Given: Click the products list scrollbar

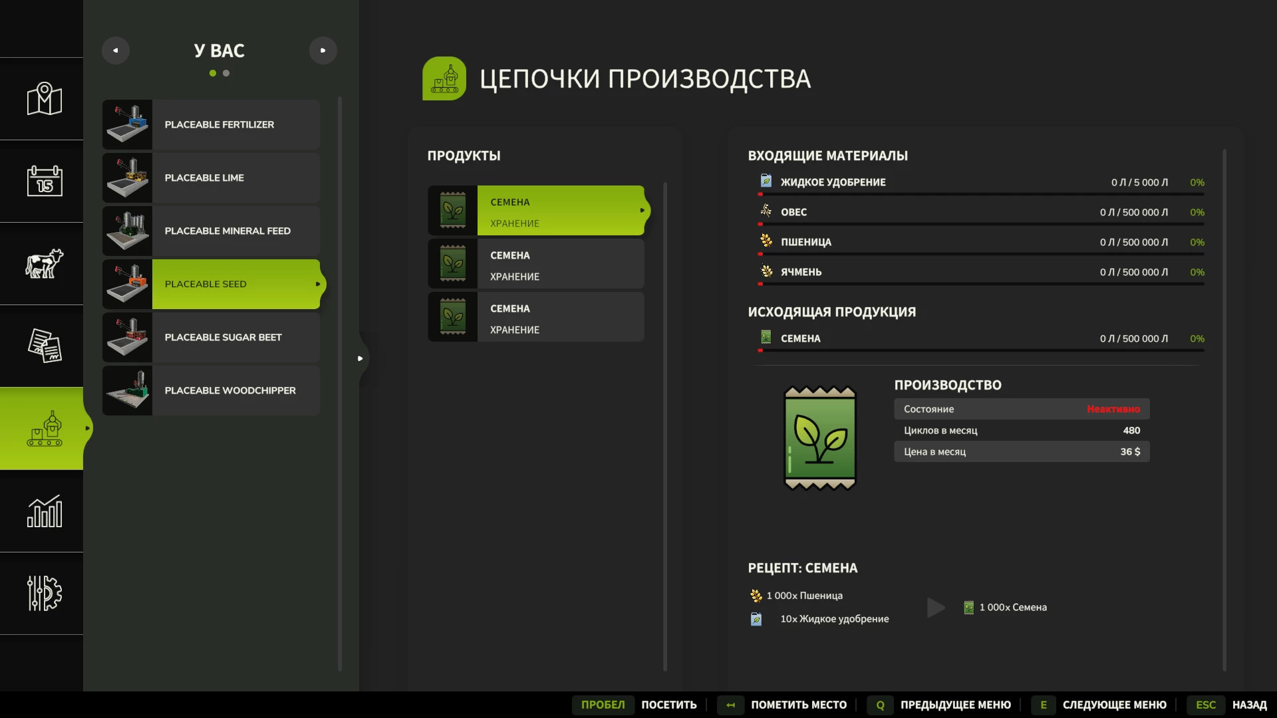Looking at the screenshot, I should [x=664, y=425].
